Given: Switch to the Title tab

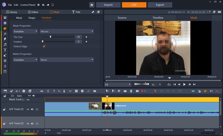Looking at the screenshot, I should 76,12.
